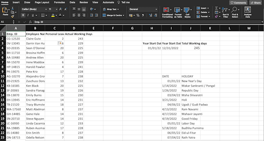
Task: Click the Name Box showing A1
Action: point(6,22)
